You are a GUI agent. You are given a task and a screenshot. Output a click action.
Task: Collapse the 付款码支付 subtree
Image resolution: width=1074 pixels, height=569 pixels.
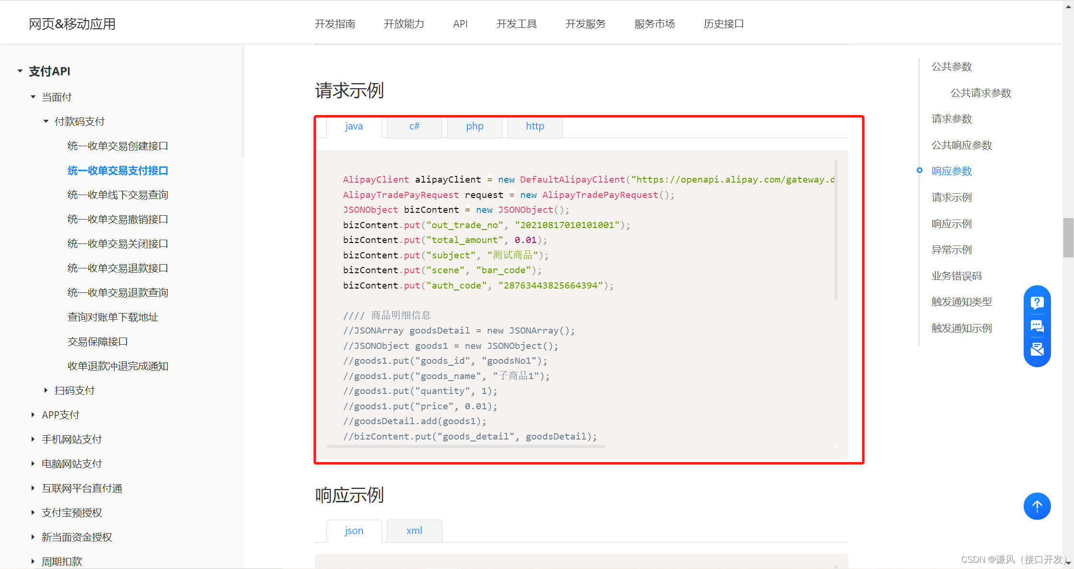(46, 121)
